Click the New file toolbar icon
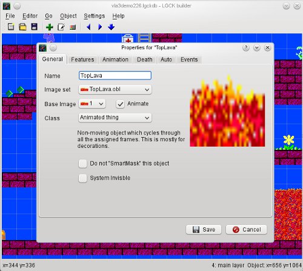Screen dimensions: 303x271 tap(11, 27)
